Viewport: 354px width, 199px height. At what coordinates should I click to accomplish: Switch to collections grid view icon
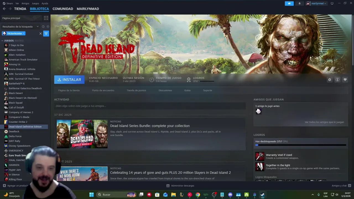[46, 18]
